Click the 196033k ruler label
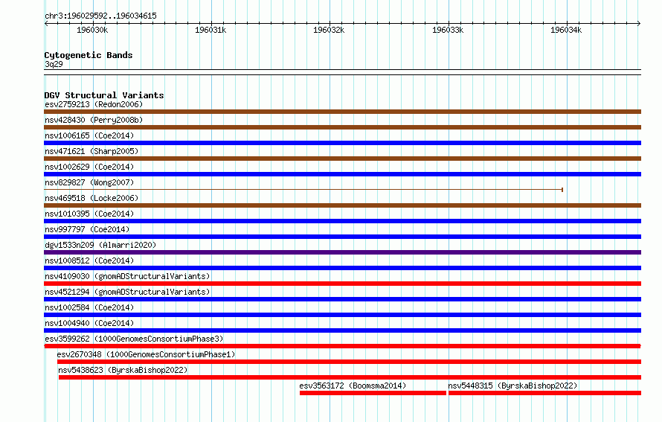Viewport: 662px width, 422px height. [448, 30]
